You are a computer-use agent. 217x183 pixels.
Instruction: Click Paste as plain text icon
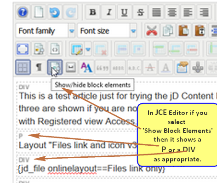click(x=200, y=31)
